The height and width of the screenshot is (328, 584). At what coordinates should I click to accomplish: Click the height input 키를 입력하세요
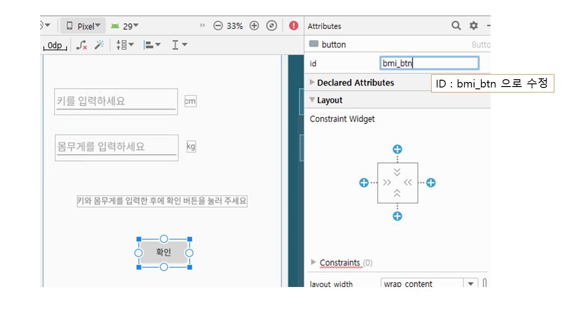coord(116,101)
